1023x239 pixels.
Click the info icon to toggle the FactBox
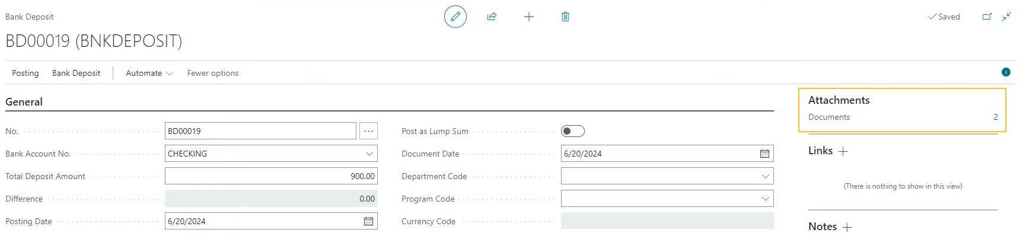click(x=1006, y=72)
